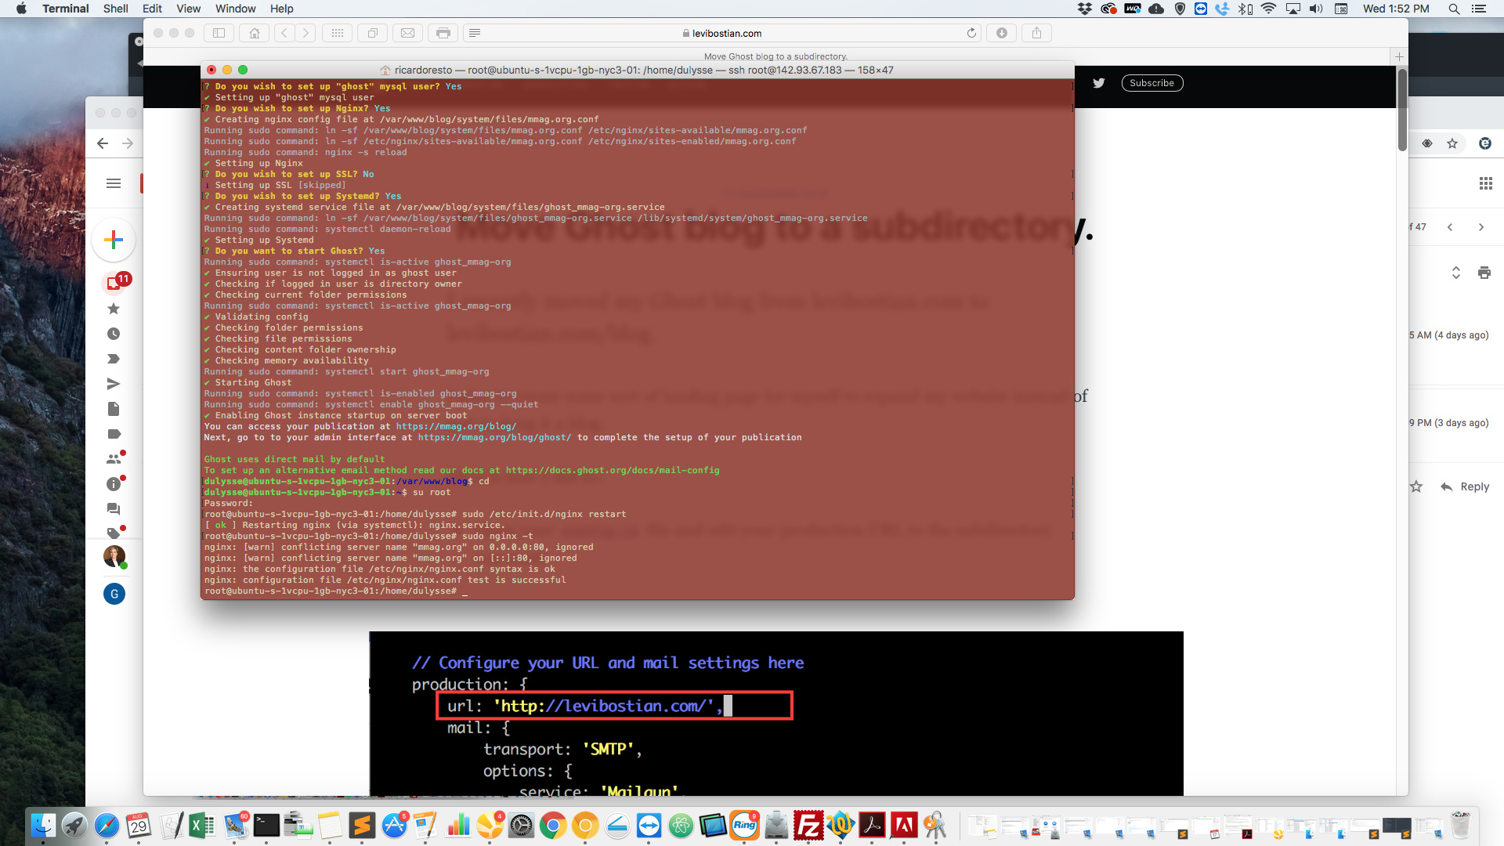This screenshot has width=1504, height=846.
Task: Open the Help menu
Action: pos(281,9)
